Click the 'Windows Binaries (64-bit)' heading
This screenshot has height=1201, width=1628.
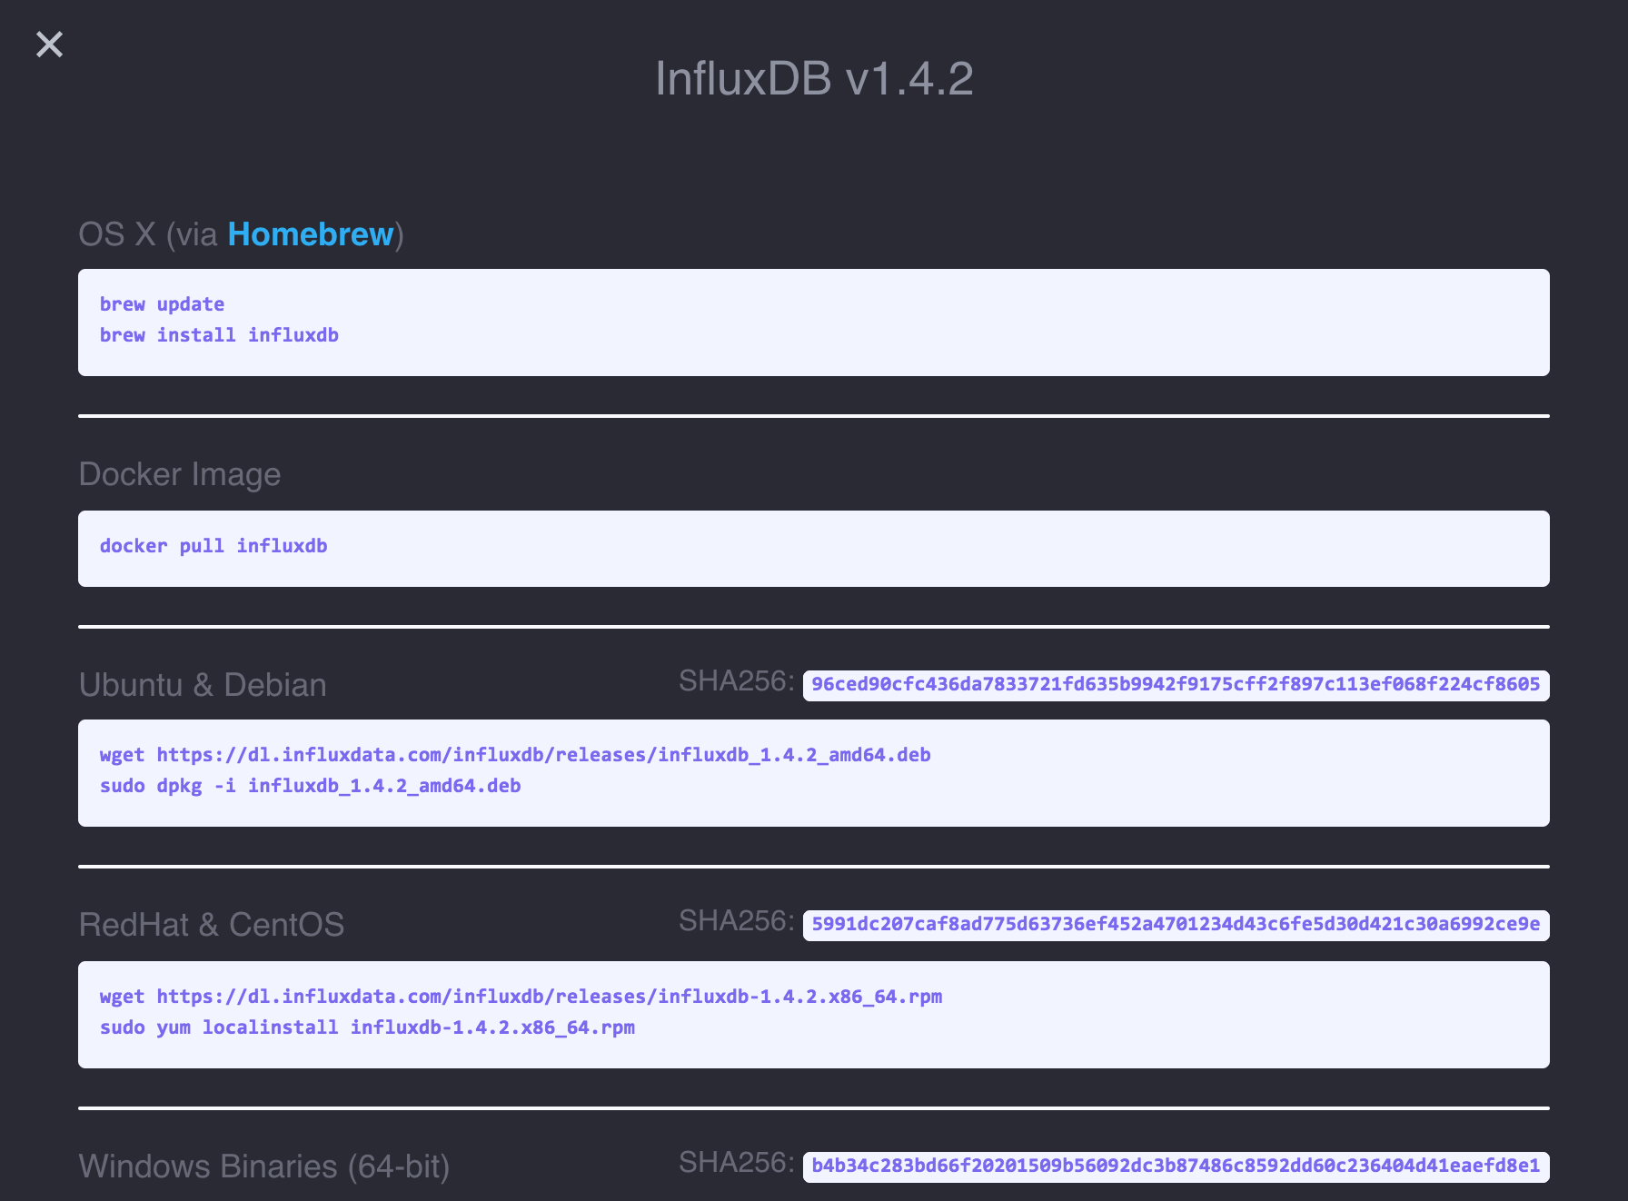(264, 1166)
